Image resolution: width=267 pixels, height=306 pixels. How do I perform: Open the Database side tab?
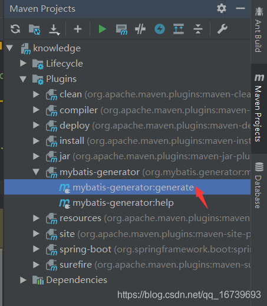tap(259, 185)
